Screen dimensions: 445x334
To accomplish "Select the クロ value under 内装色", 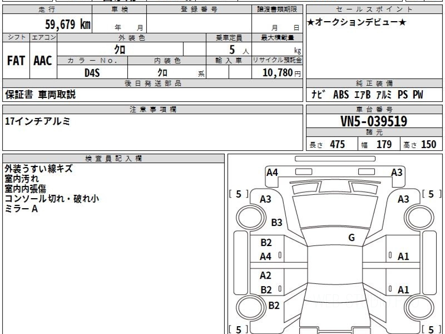I will pos(162,73).
